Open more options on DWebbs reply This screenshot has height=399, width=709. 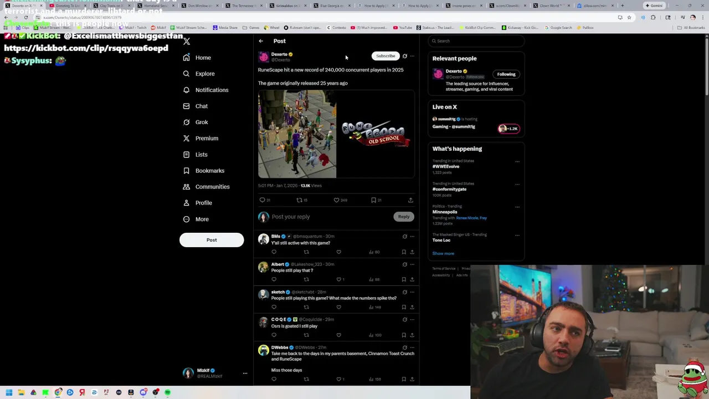412,347
